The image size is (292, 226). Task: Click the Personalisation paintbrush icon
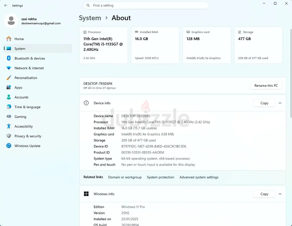9,78
